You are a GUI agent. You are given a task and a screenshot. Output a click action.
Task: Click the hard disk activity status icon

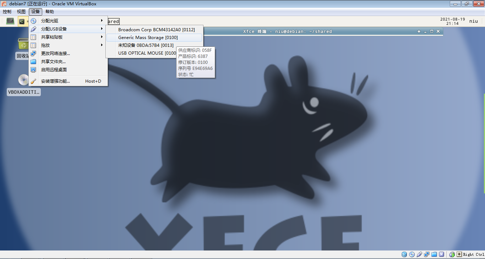[x=404, y=254]
